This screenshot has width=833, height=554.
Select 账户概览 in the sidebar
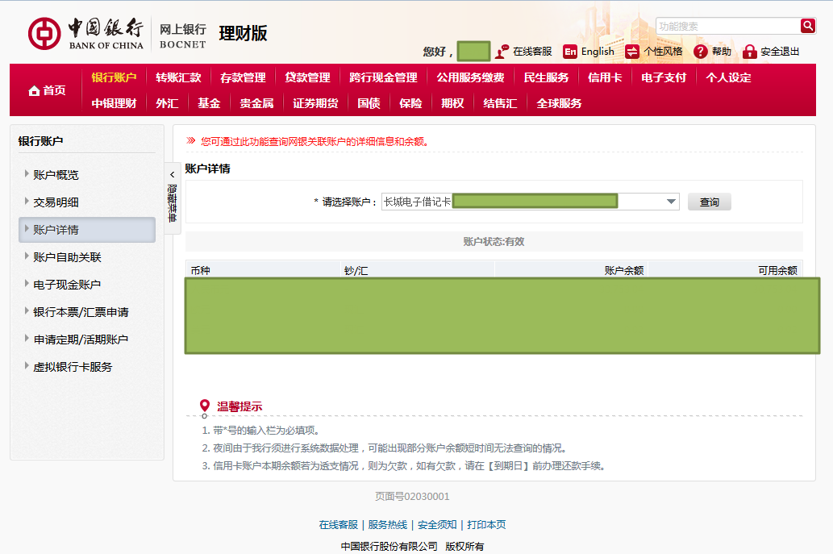tap(56, 175)
